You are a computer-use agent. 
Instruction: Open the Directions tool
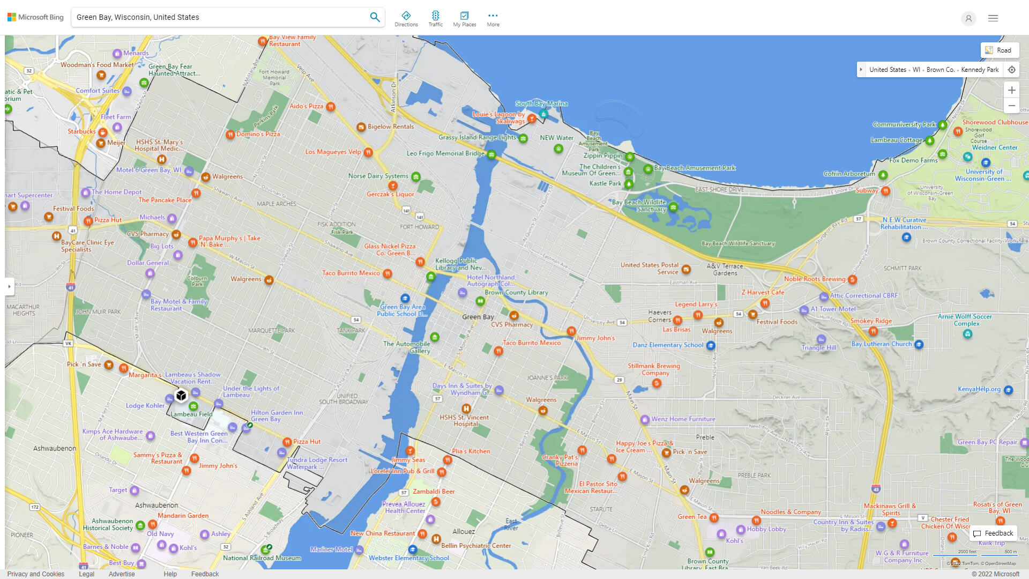tap(406, 19)
